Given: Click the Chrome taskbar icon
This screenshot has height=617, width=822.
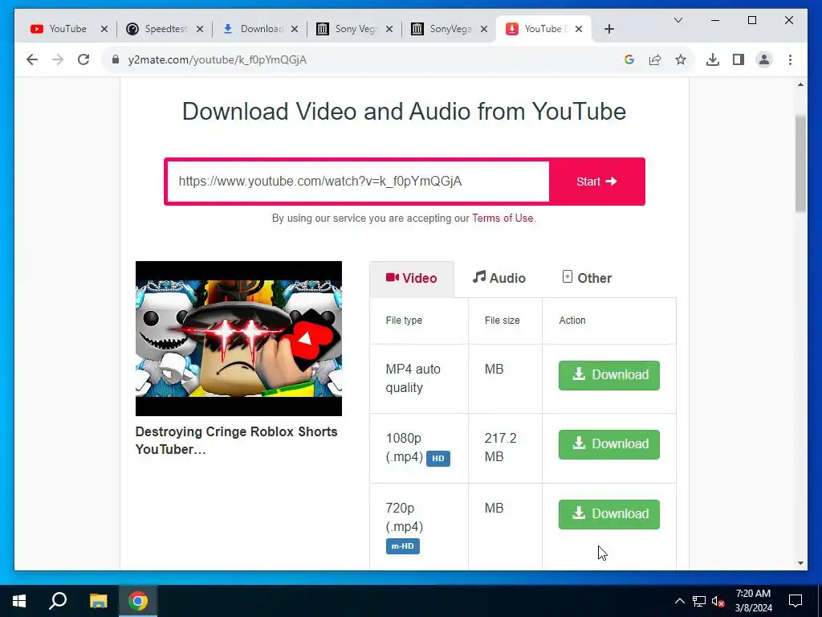Looking at the screenshot, I should pyautogui.click(x=138, y=601).
